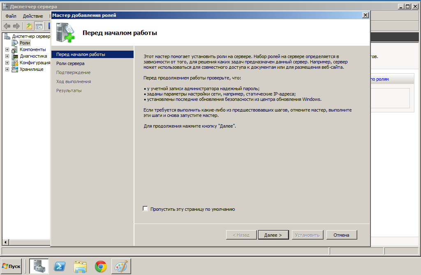Go to 'Роли сервера' wizard step
This screenshot has height=275, width=421.
pos(70,63)
